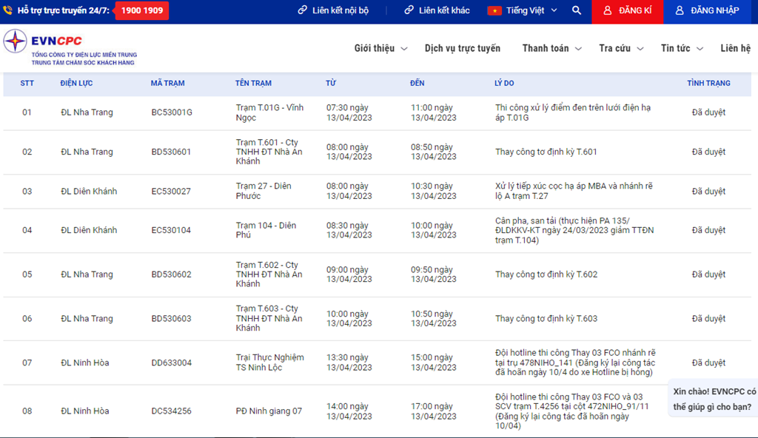Expand the Thanh toán menu
Viewport: 758px width, 438px height.
(551, 49)
